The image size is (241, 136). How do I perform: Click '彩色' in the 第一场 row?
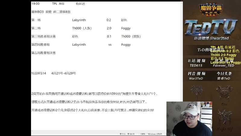[x=124, y=20]
